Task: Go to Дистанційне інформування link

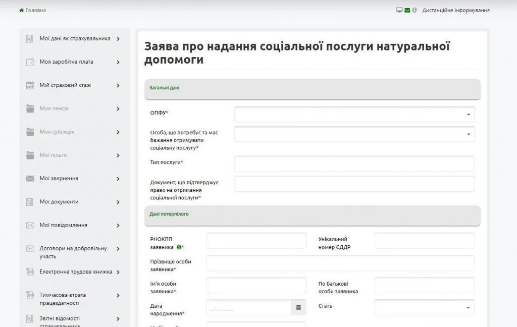Action: click(x=455, y=10)
